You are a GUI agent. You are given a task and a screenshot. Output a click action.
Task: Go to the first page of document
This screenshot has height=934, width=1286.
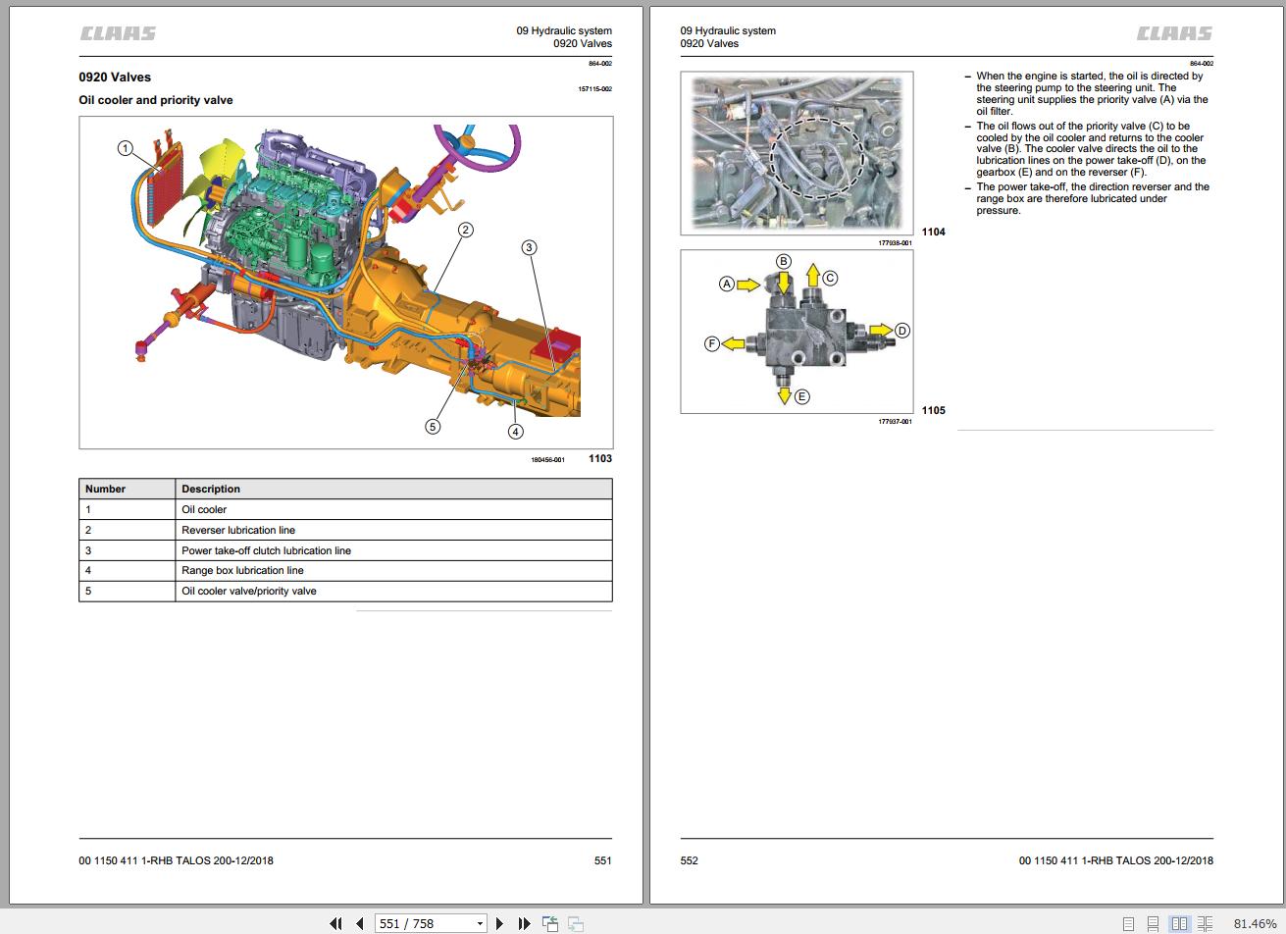335,923
